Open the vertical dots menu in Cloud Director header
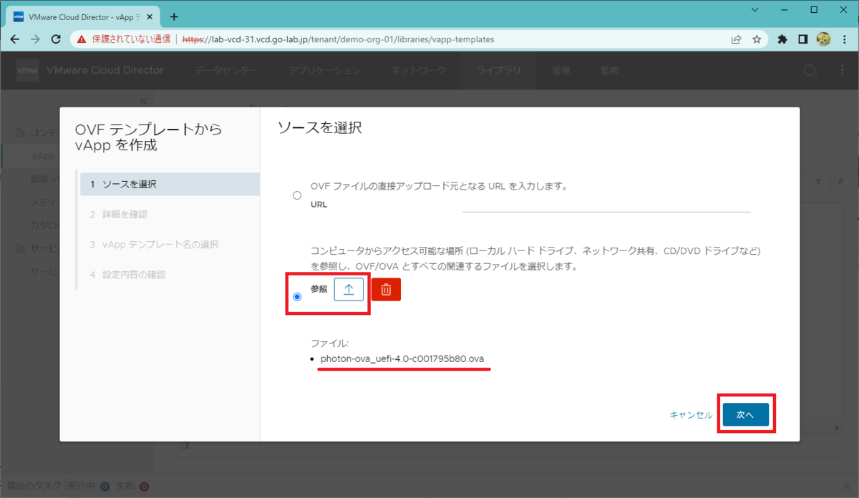Viewport: 859px width, 498px height. pos(842,71)
